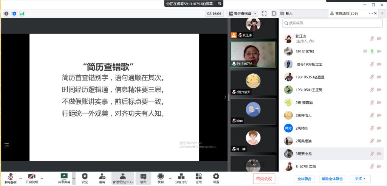Click the green network signal status icon
Viewport: 387px width, 186px height.
click(22, 14)
